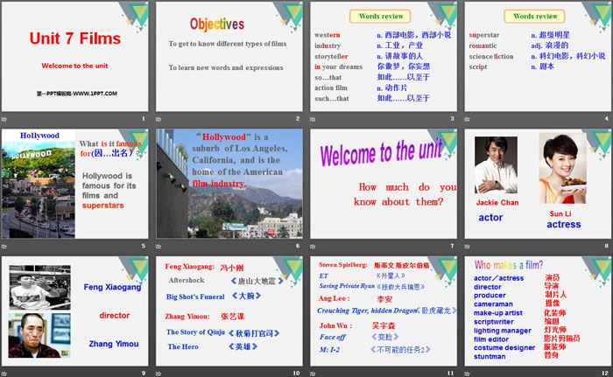Click animation star icon under slide 7
The image size is (613, 377).
pos(313,247)
